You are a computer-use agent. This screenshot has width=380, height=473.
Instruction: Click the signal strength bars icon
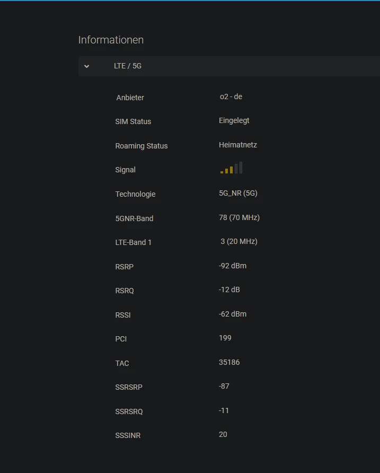coord(232,169)
